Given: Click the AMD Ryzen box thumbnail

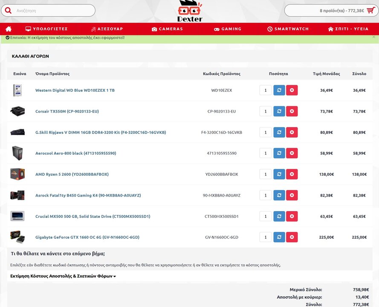Looking at the screenshot, I should [17, 174].
